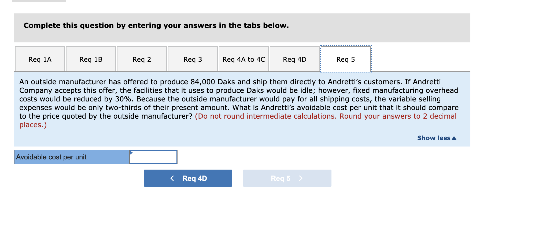Click the right chevron on Req 5 button
The image size is (546, 234).
[301, 178]
